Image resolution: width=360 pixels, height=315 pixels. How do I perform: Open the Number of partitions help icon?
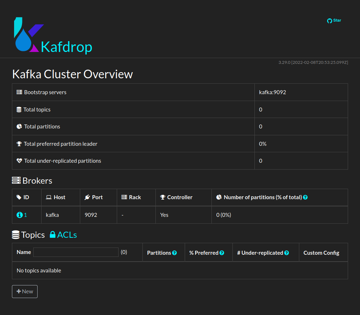305,197
